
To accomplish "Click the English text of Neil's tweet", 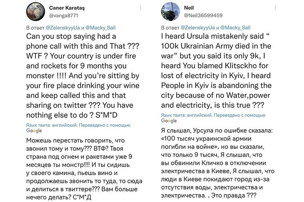I will click(x=216, y=71).
